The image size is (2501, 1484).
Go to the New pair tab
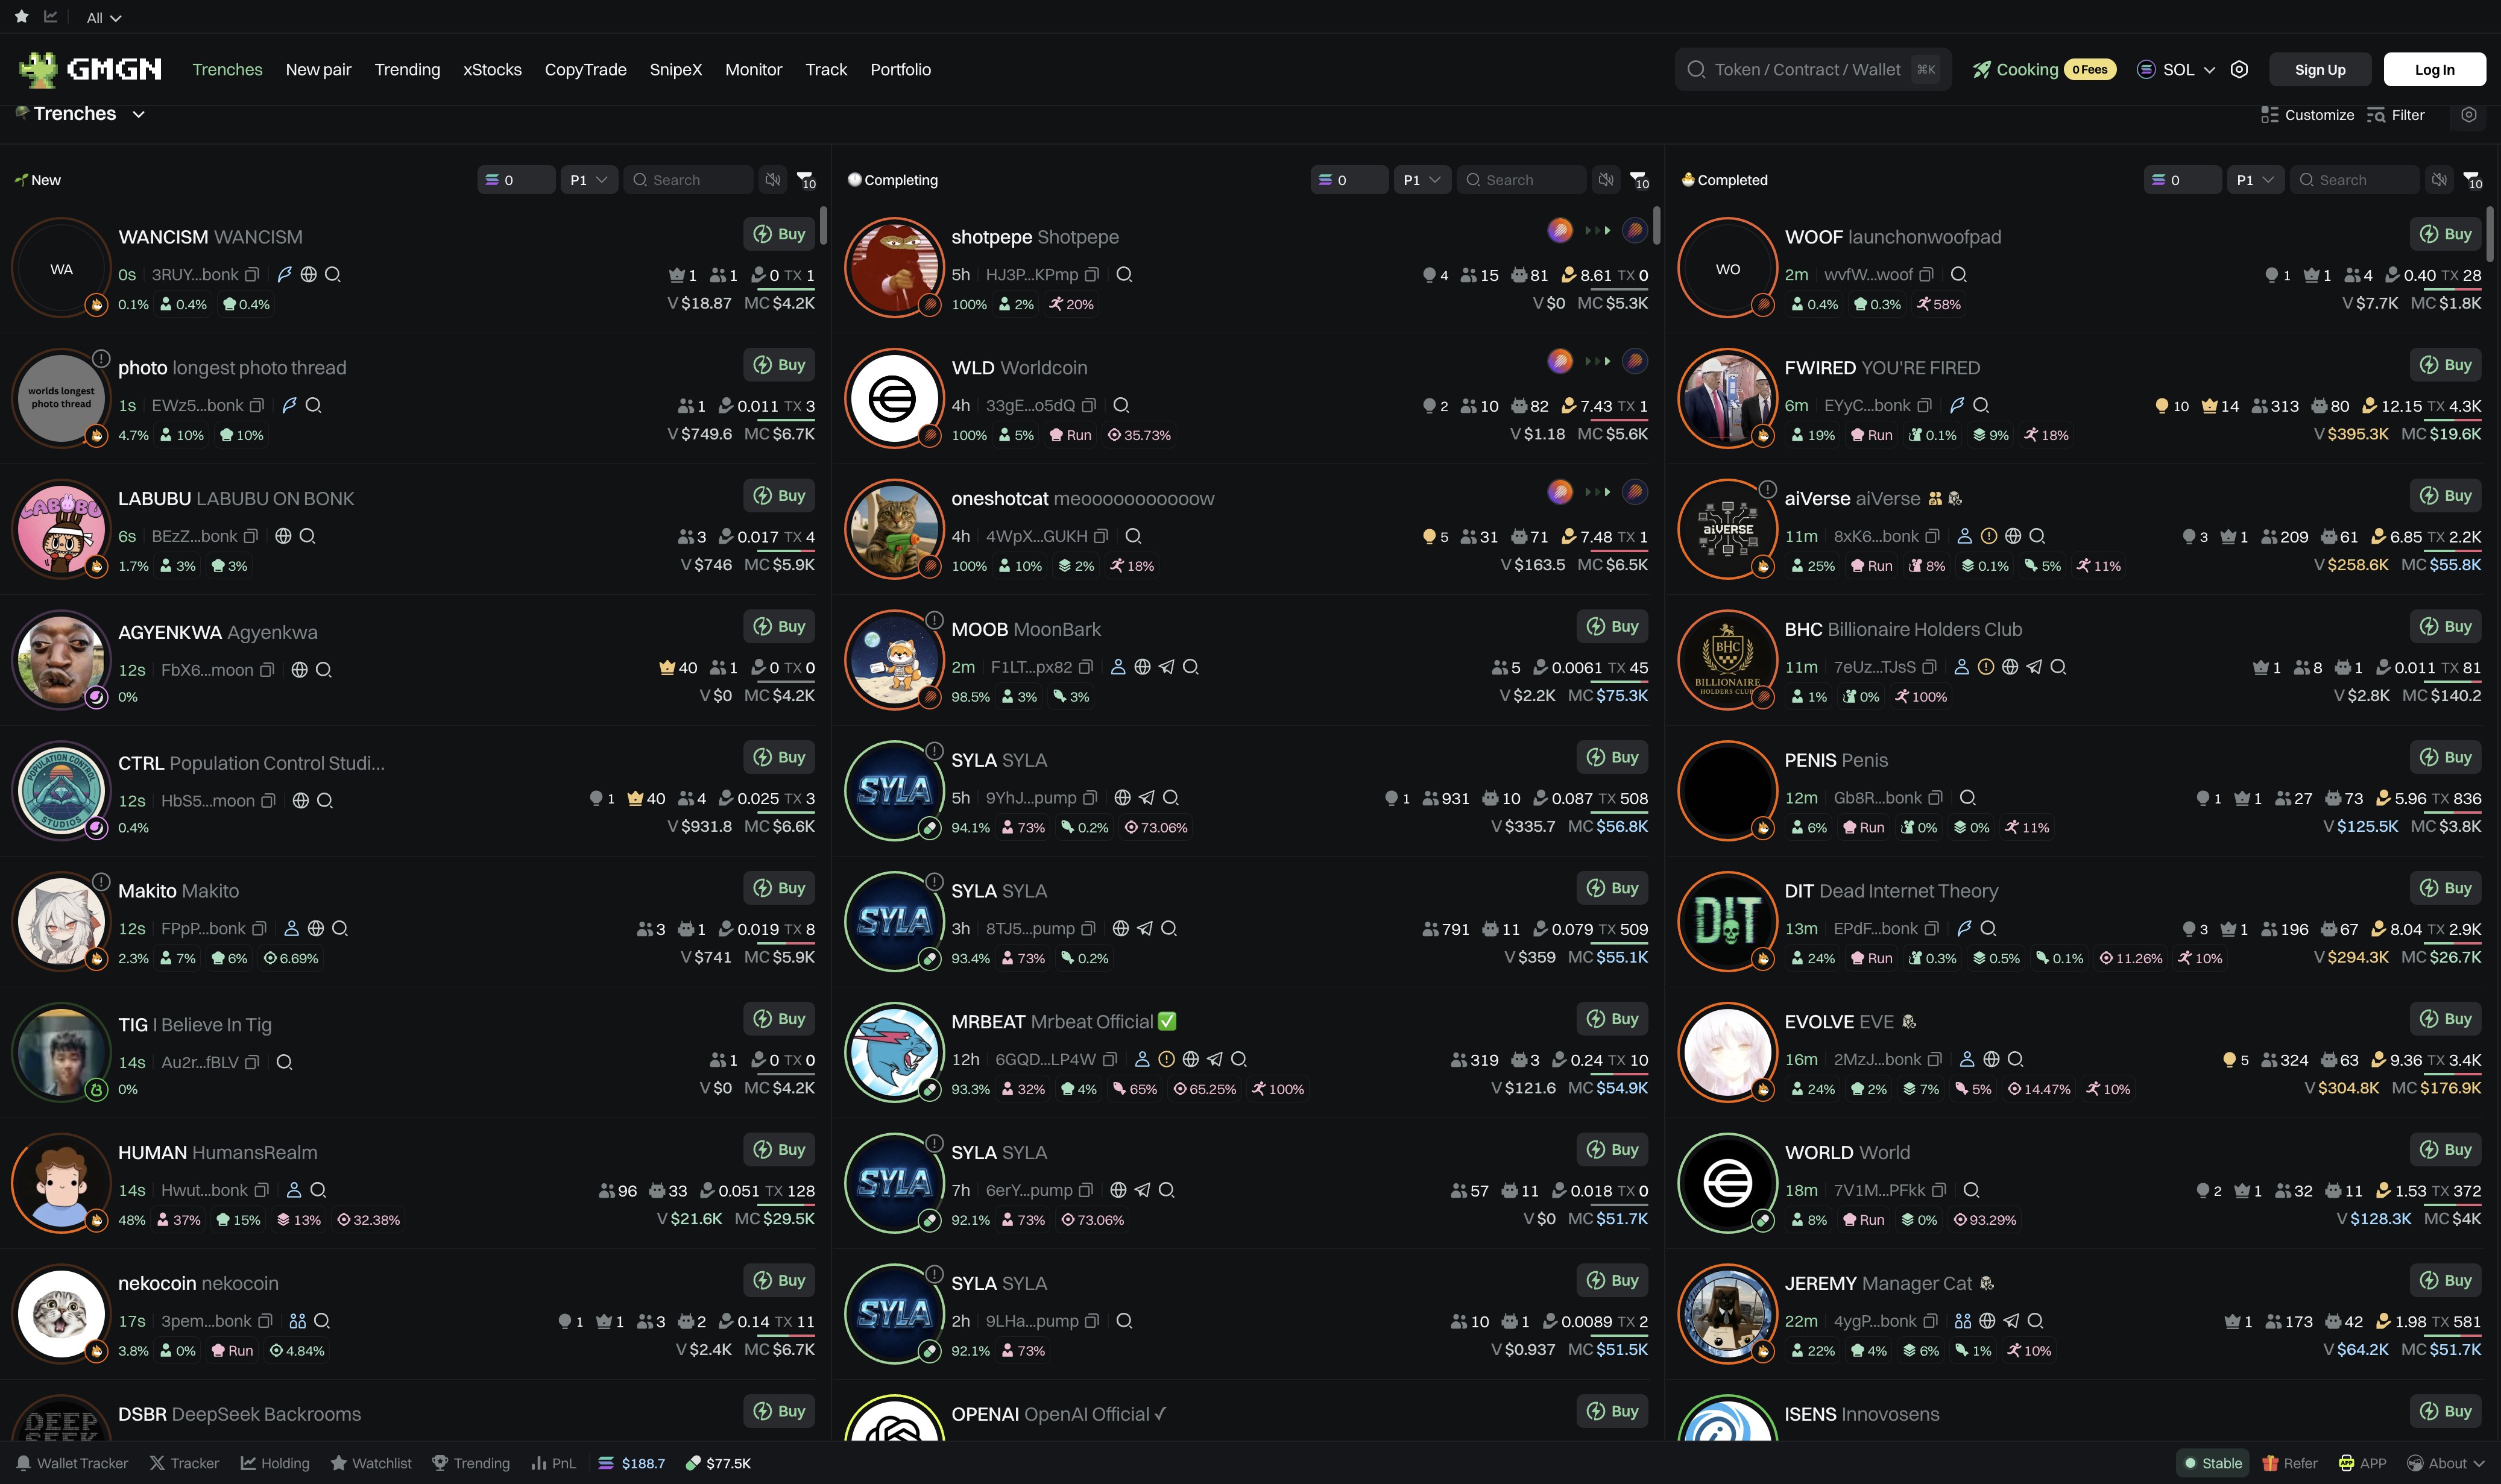point(318,70)
